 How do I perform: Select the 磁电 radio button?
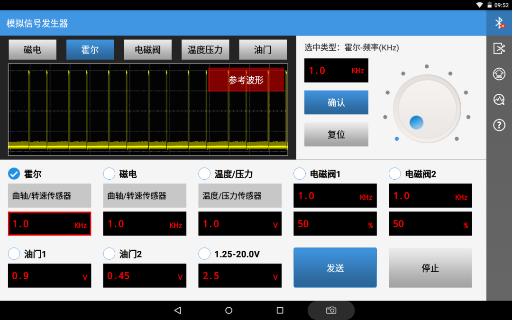[109, 174]
